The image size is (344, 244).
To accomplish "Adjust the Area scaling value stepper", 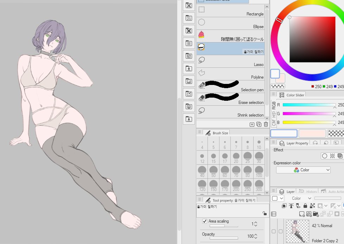I will pyautogui.click(x=256, y=224).
